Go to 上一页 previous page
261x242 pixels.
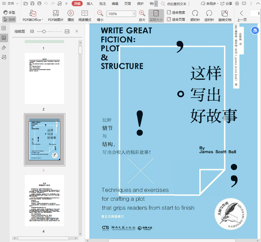pos(242,16)
